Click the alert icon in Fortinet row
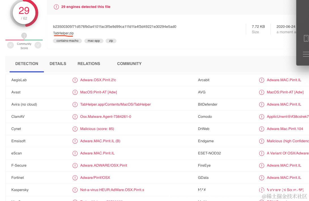The image size is (309, 201). point(75,178)
